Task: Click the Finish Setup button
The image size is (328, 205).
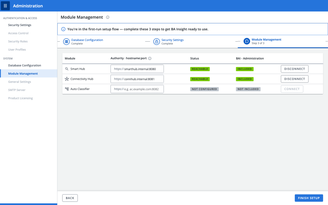Action: [x=309, y=198]
